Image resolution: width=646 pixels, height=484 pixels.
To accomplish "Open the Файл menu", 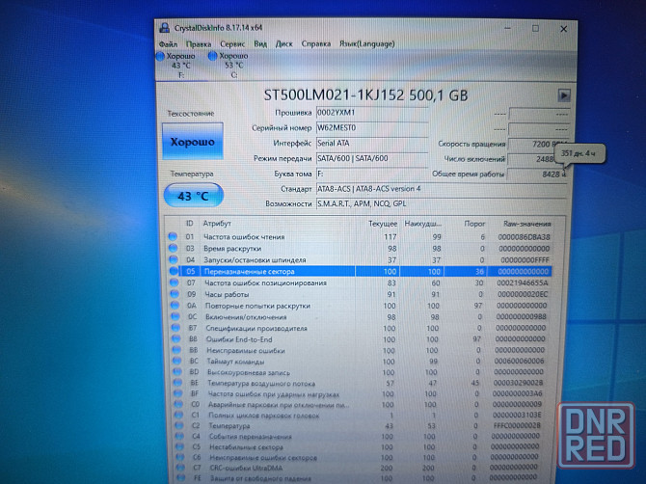I will pos(168,44).
